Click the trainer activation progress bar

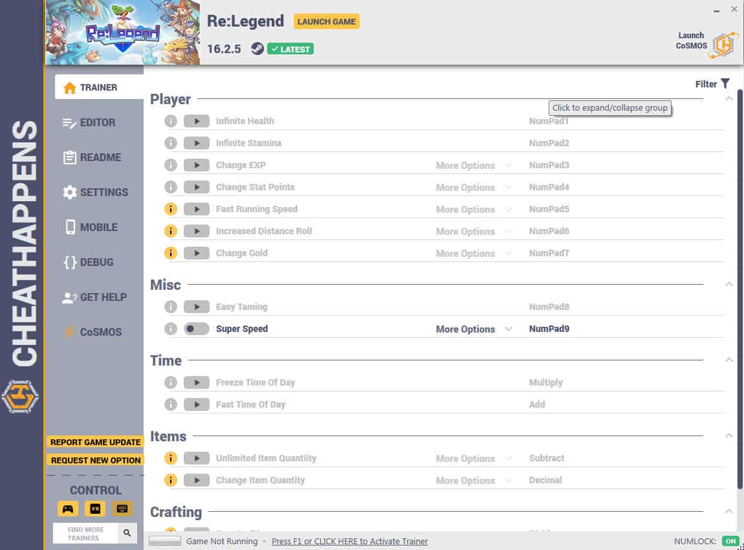(164, 541)
